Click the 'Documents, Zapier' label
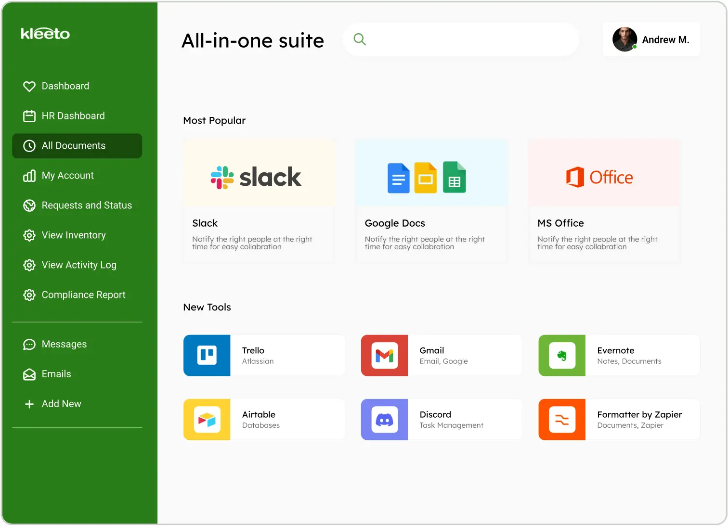The width and height of the screenshot is (728, 526). coord(630,425)
